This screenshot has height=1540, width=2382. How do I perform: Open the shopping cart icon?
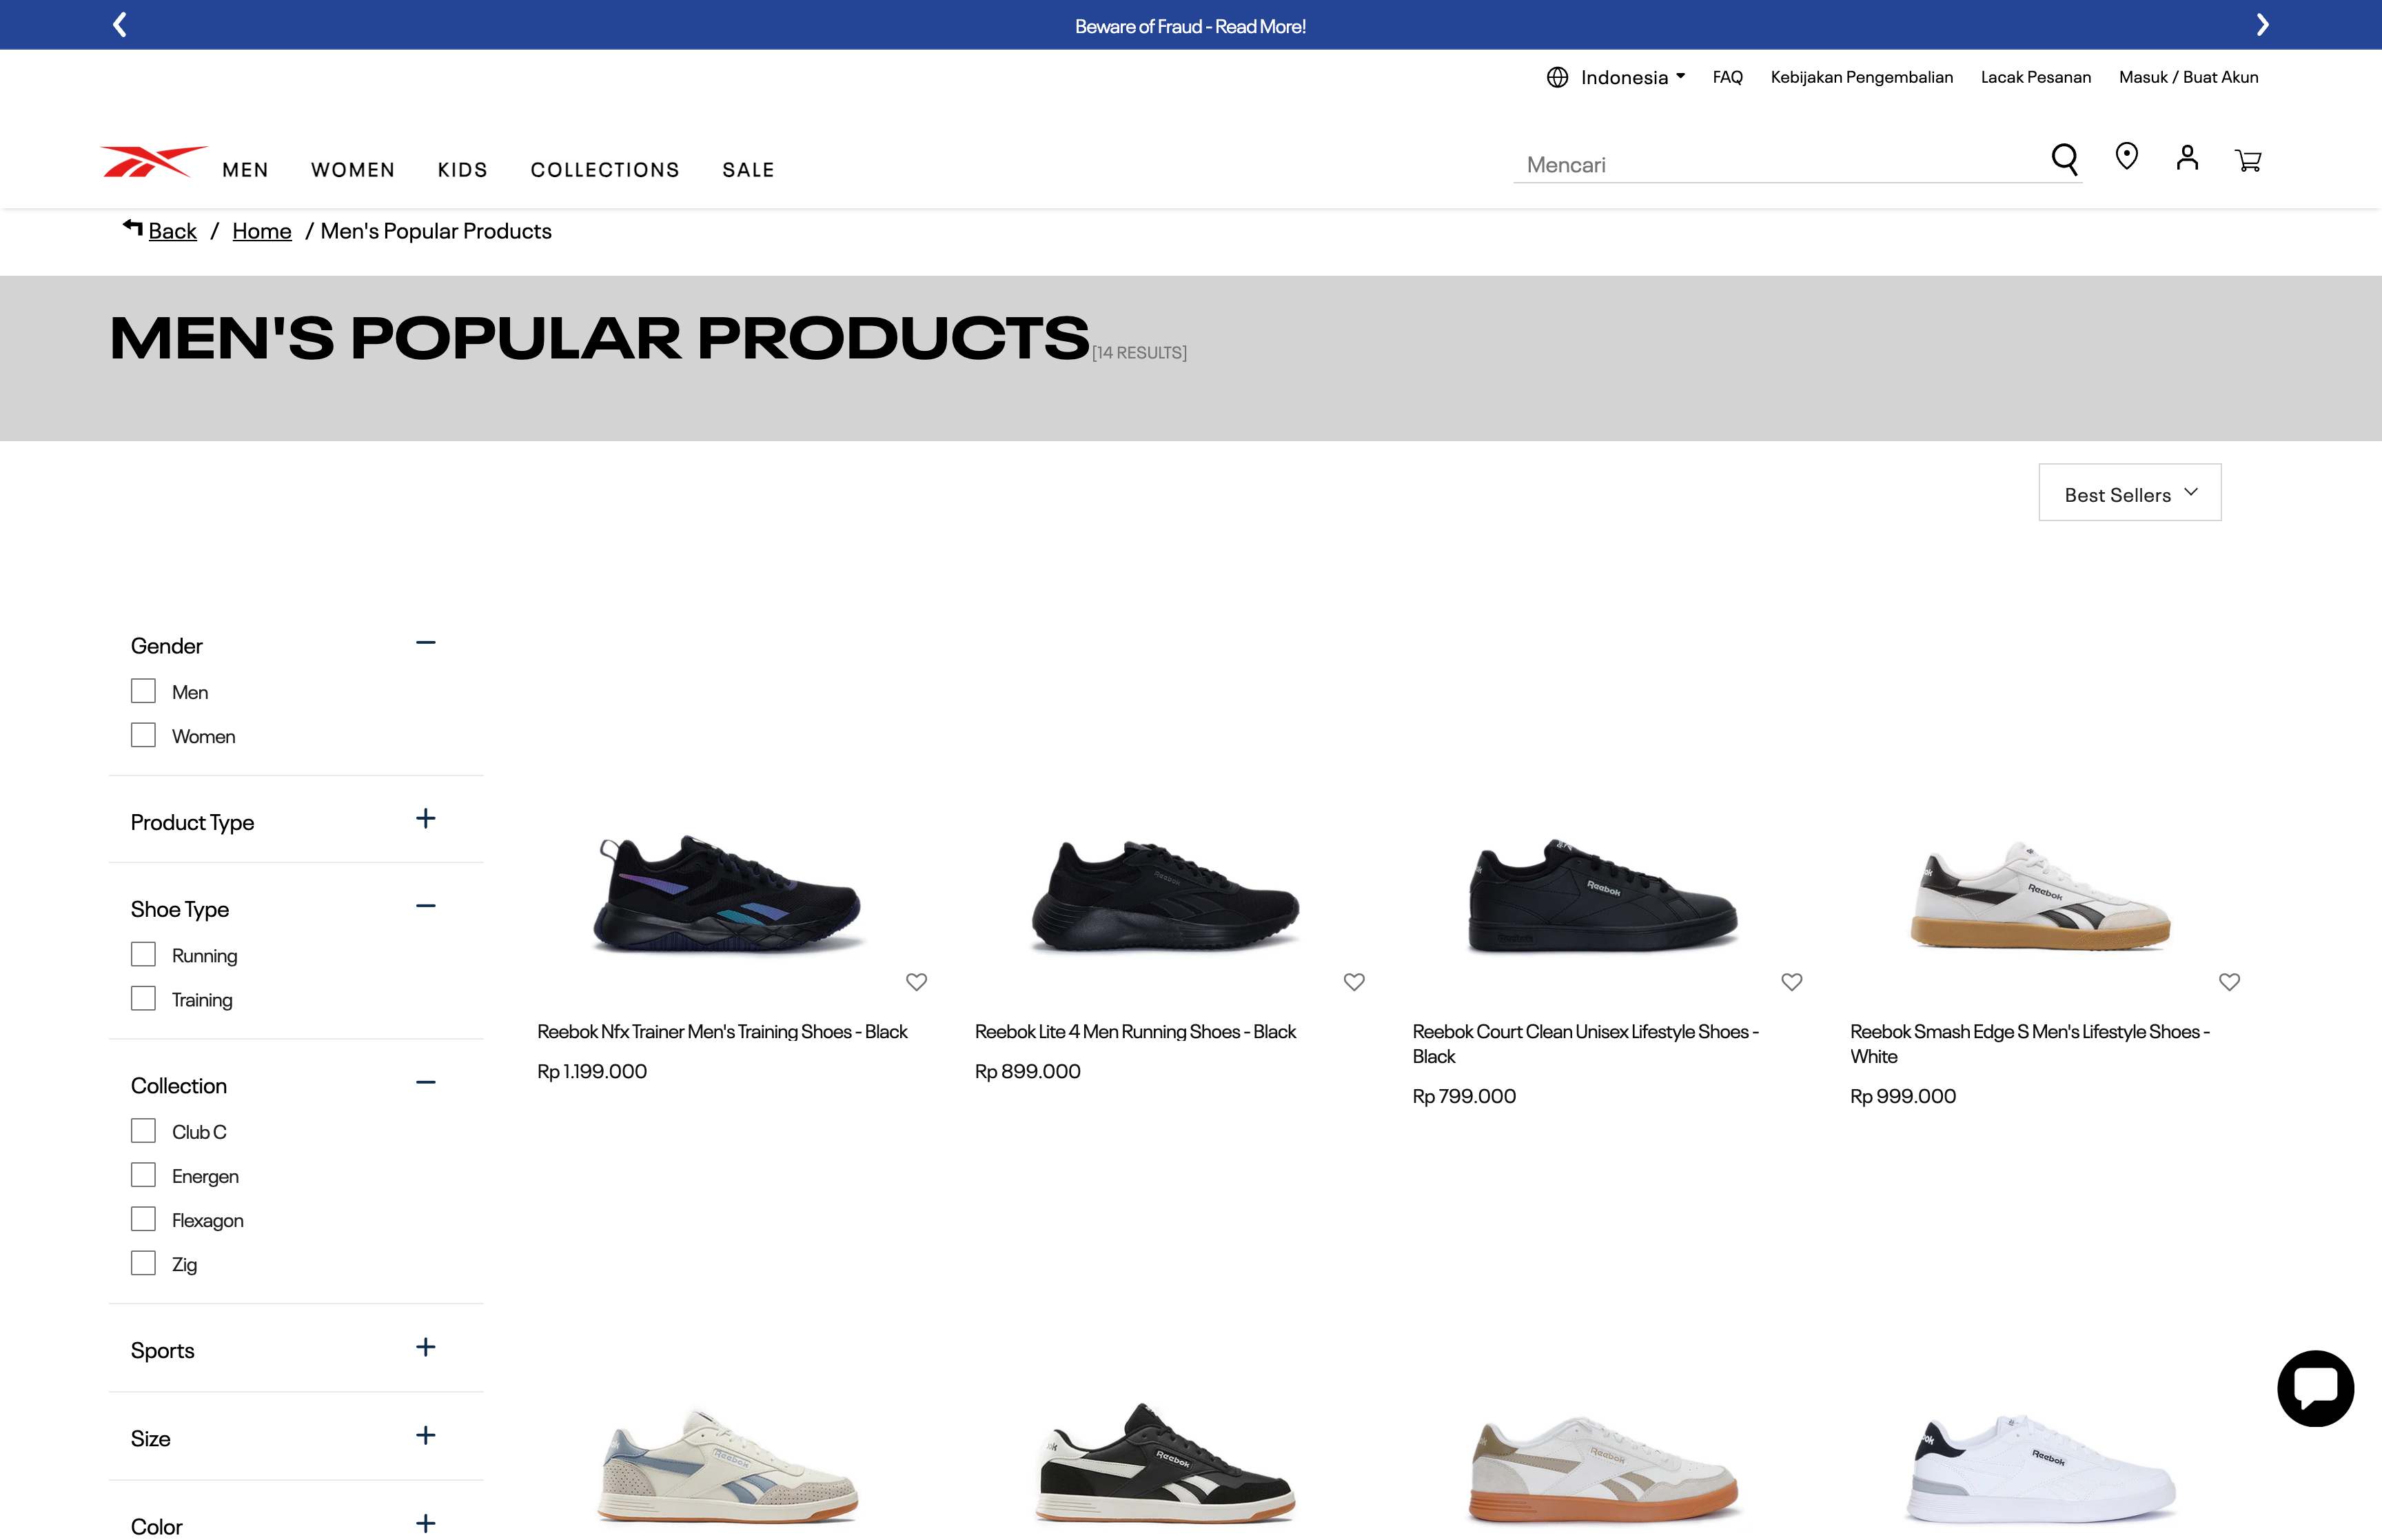[x=2248, y=159]
